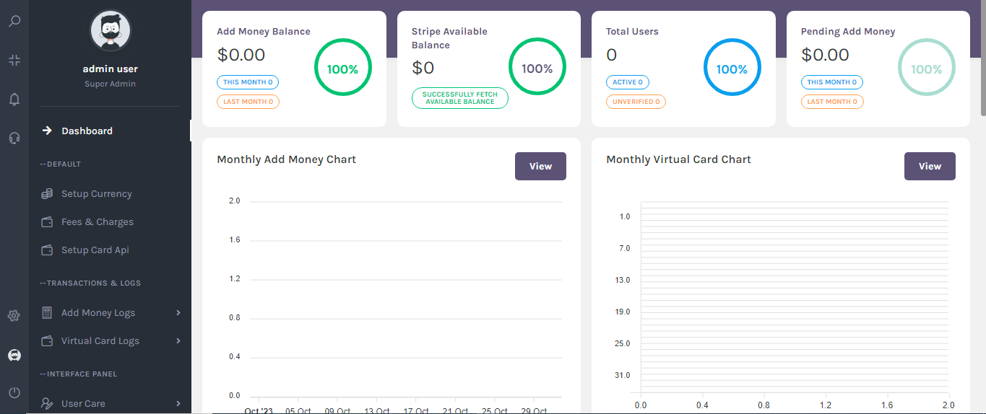Expand the User Care menu arrow
The image size is (986, 414).
coord(178,404)
